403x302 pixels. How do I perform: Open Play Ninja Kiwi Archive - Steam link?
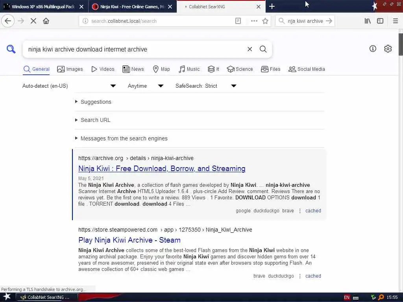129,240
